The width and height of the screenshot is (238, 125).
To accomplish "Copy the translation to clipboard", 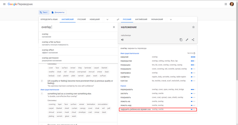I will click(x=181, y=40).
